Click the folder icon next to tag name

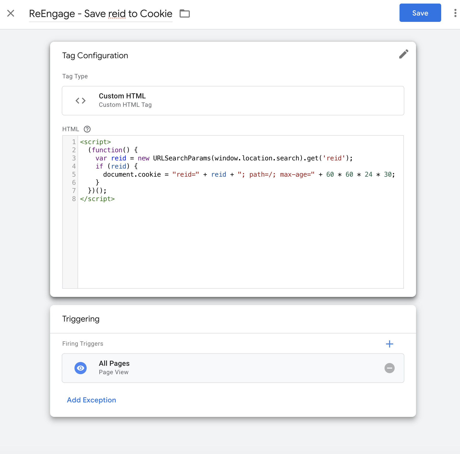pyautogui.click(x=185, y=13)
